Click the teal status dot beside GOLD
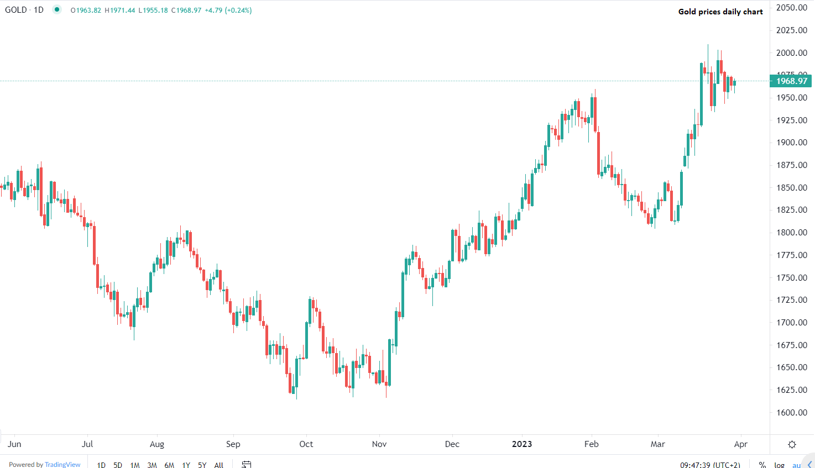The height and width of the screenshot is (468, 815). click(x=56, y=9)
